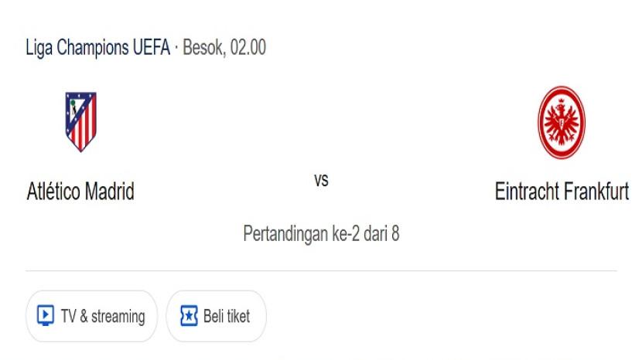Click the ticket star icon
The image size is (642, 360).
tap(189, 316)
